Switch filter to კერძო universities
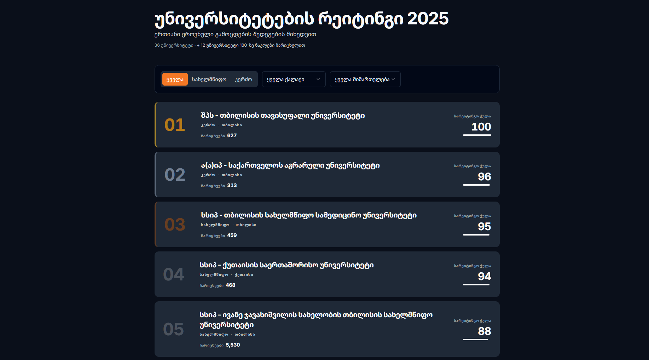Viewport: 649px width, 360px height. coord(243,79)
